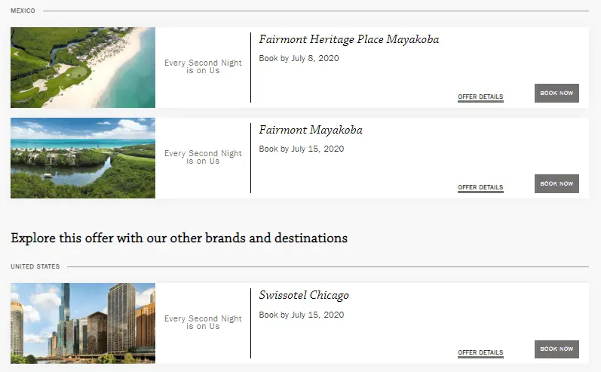Select the Swissotel Chicago skyline image

83,323
